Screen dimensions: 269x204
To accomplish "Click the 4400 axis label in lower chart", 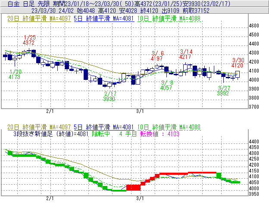I will click(x=254, y=142).
